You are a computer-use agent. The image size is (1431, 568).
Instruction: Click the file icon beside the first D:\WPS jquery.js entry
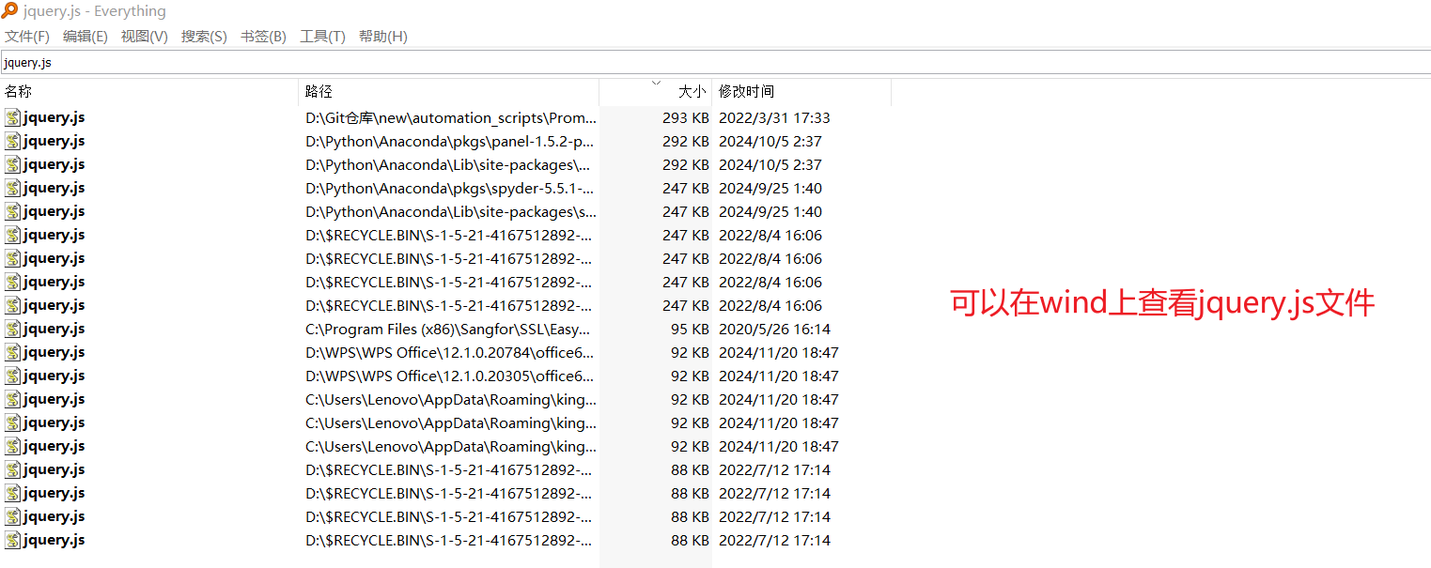click(12, 352)
